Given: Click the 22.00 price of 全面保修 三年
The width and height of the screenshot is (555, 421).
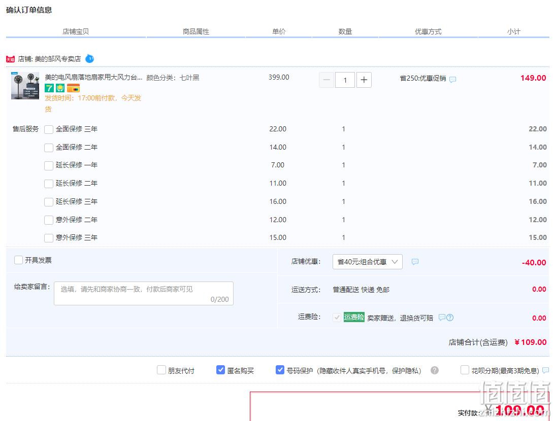Looking at the screenshot, I should click(x=277, y=129).
